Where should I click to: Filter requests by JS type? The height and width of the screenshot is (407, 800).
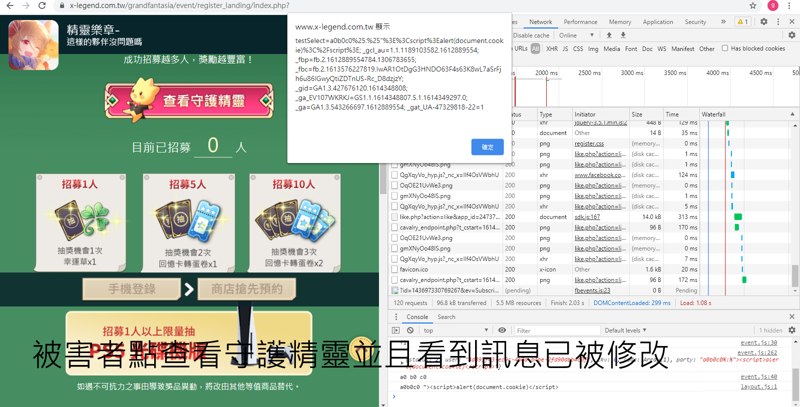coord(565,48)
